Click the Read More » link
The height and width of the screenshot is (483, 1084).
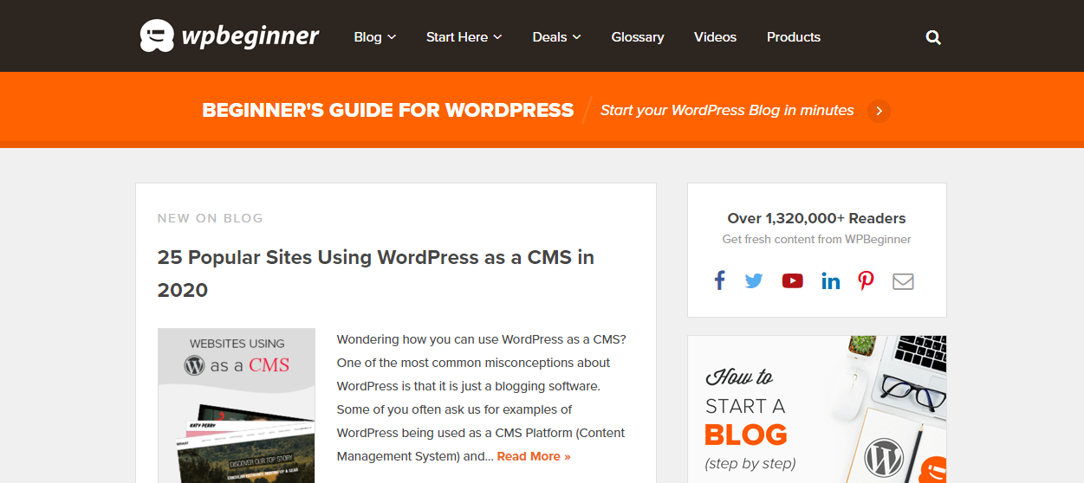point(534,456)
